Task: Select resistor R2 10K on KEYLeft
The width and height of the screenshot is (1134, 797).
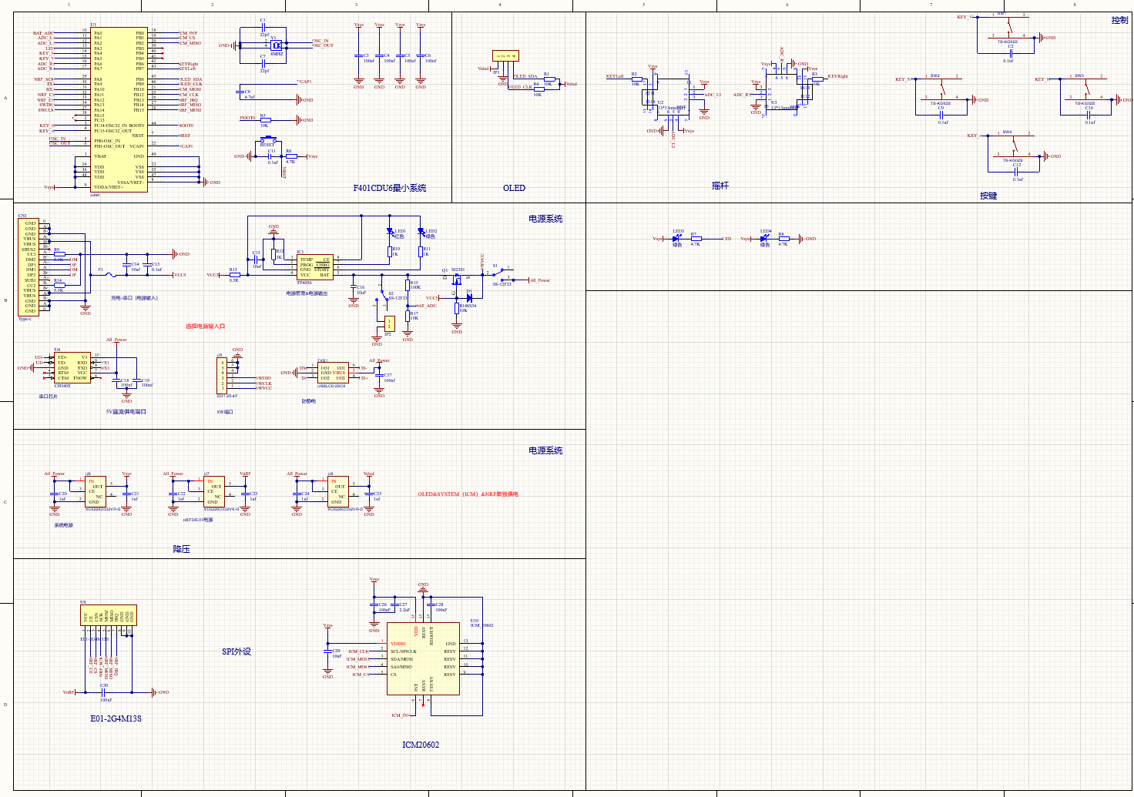Action: 636,79
